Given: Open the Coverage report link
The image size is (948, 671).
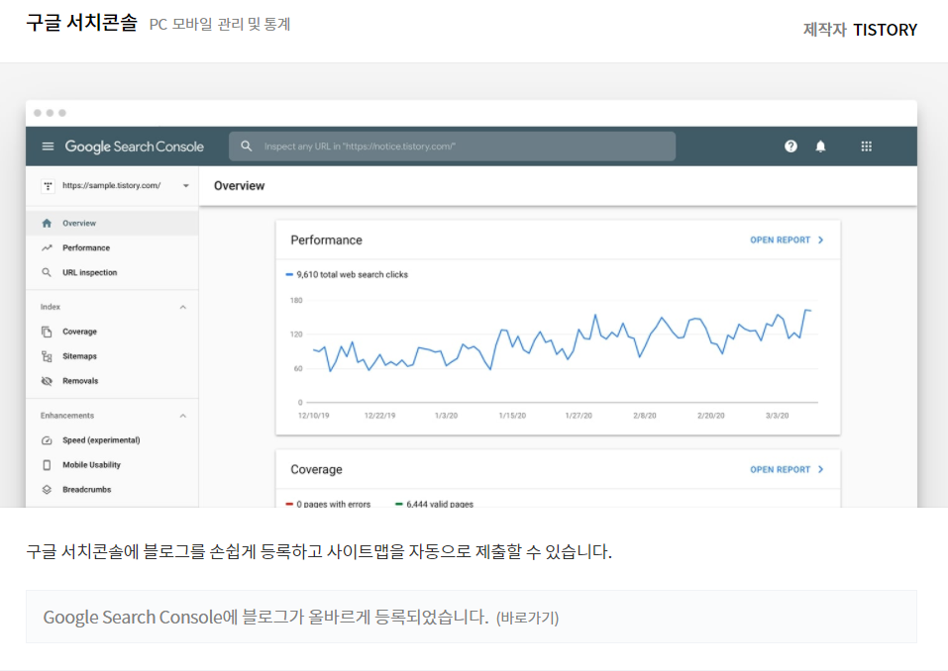Looking at the screenshot, I should (x=787, y=470).
